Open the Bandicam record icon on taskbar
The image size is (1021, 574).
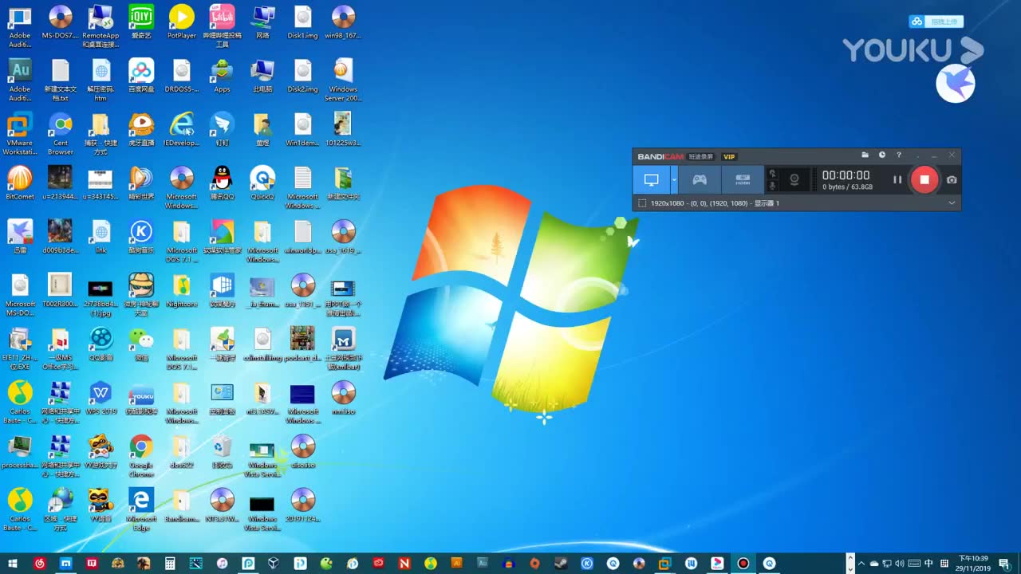743,563
